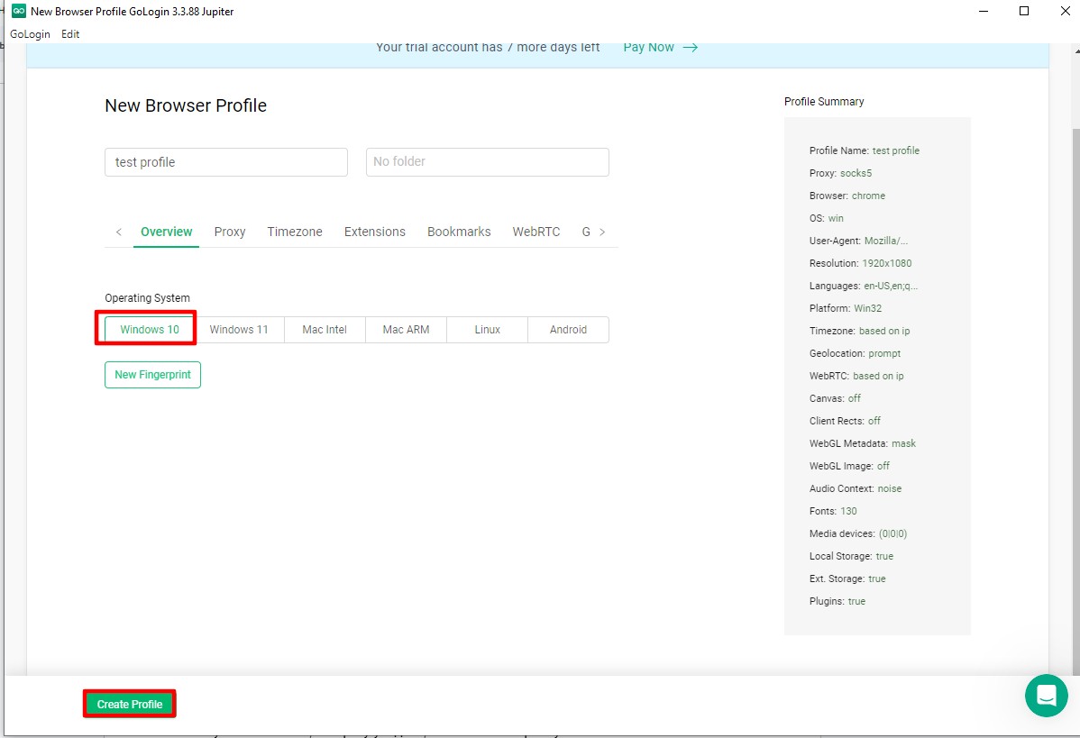Screen dimensions: 1080x738
Task: Open the No folder dropdown
Action: [x=487, y=162]
